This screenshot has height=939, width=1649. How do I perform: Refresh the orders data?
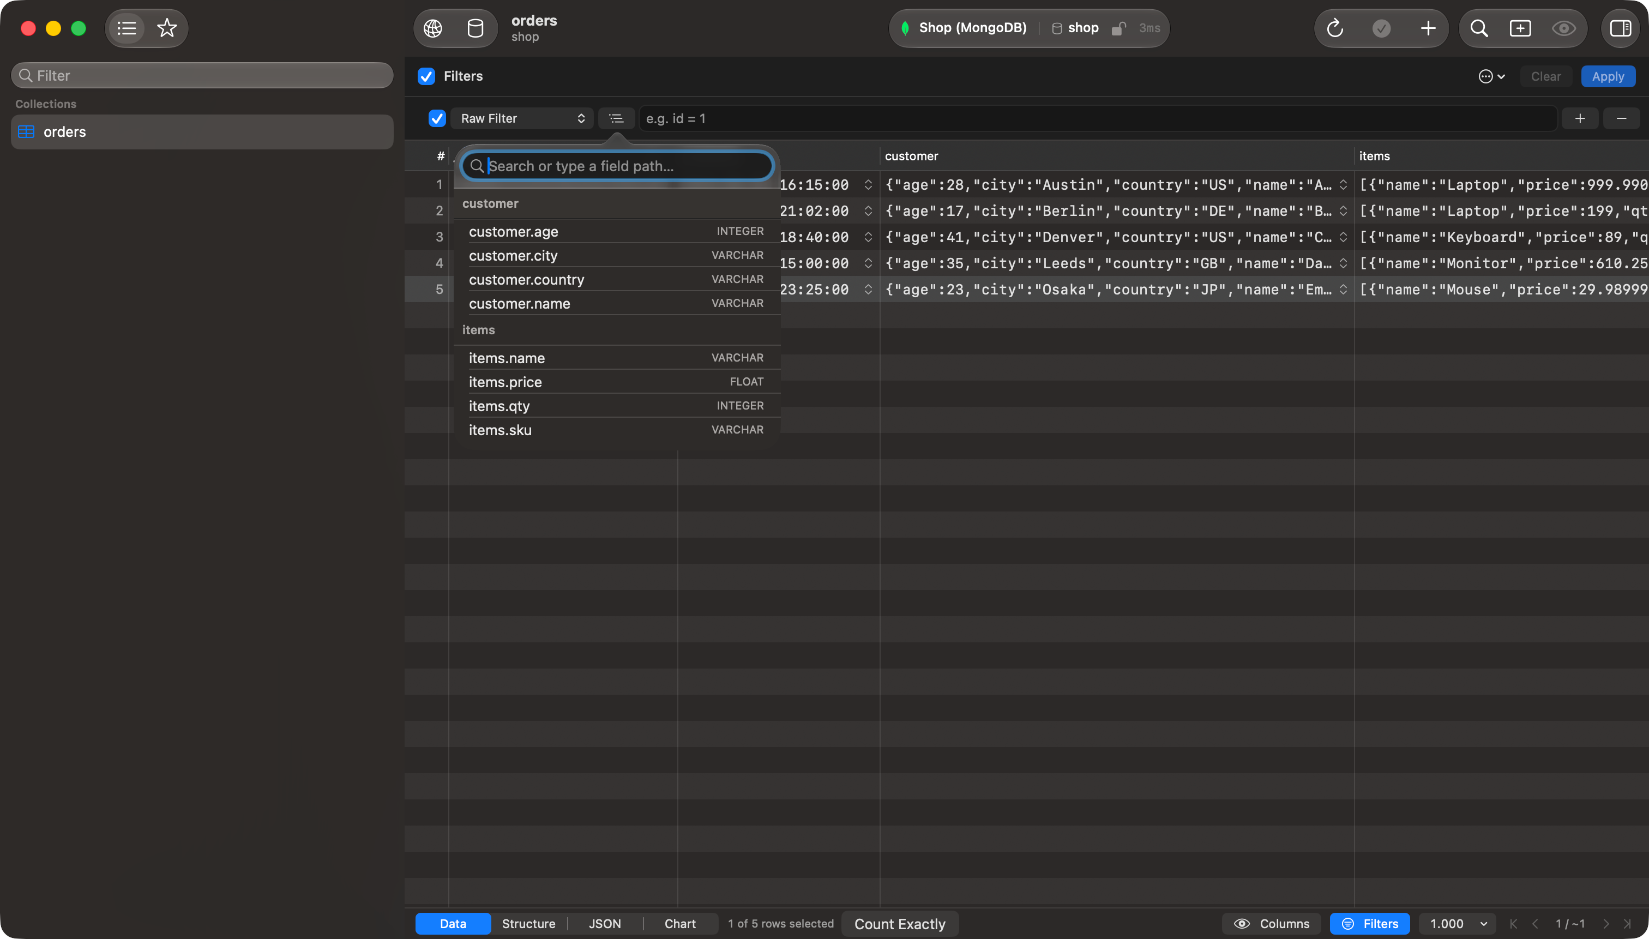click(x=1335, y=28)
